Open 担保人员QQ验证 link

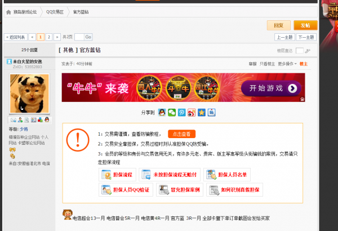tap(126, 190)
